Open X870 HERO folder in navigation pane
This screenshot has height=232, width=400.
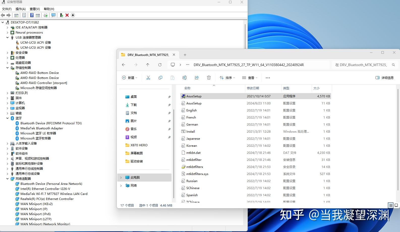pos(139,145)
